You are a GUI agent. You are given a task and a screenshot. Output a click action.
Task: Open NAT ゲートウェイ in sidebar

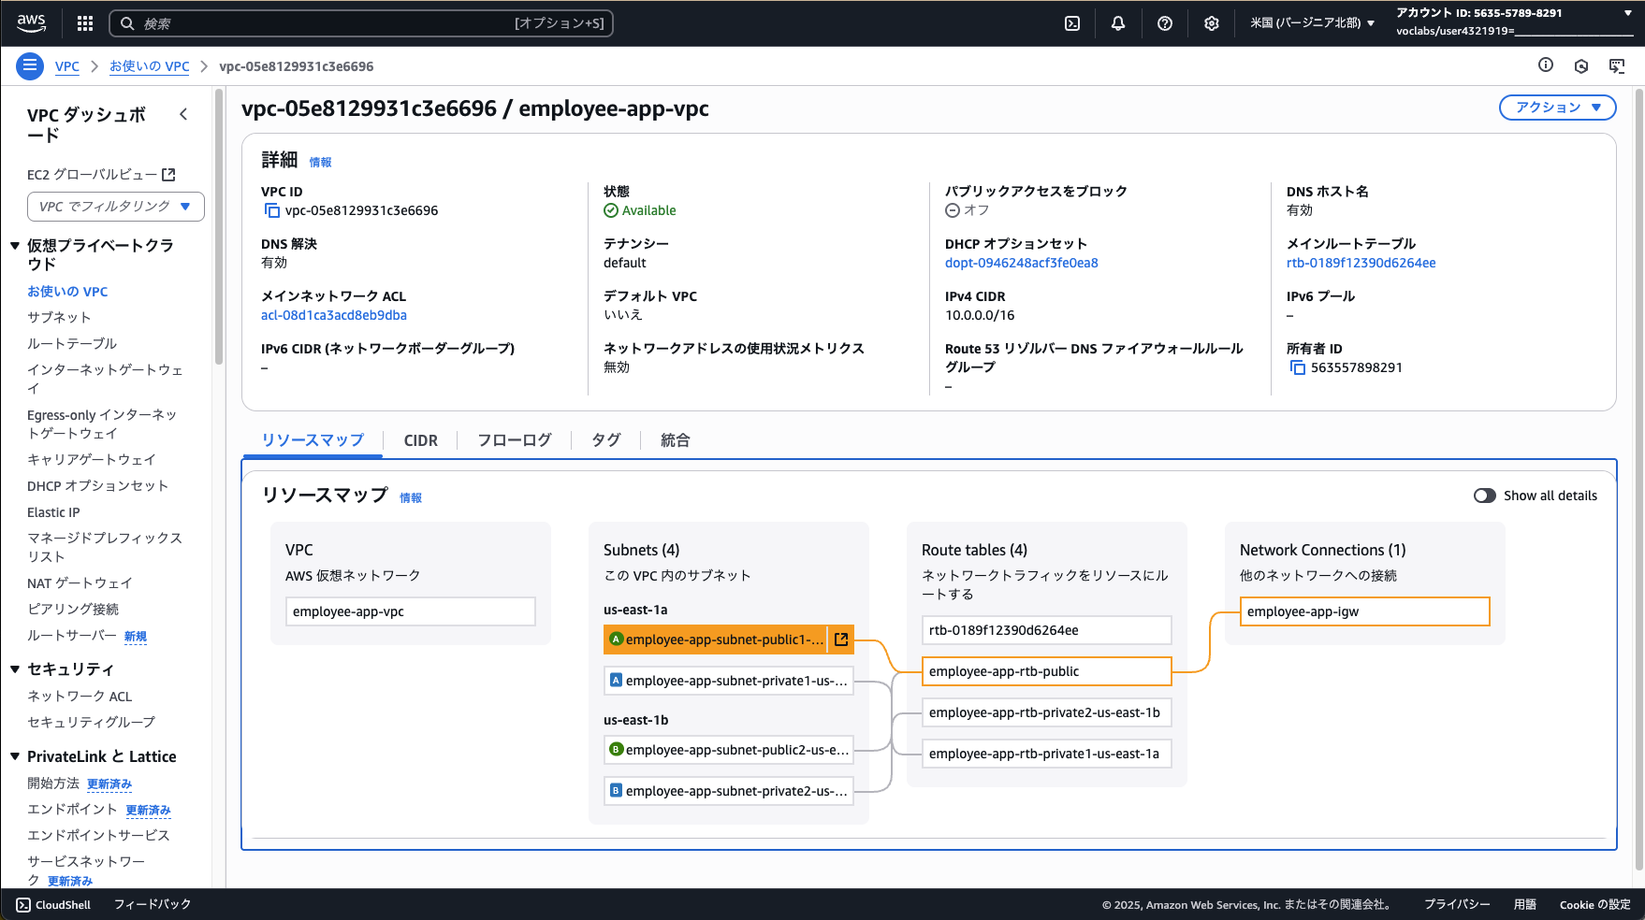click(x=80, y=583)
